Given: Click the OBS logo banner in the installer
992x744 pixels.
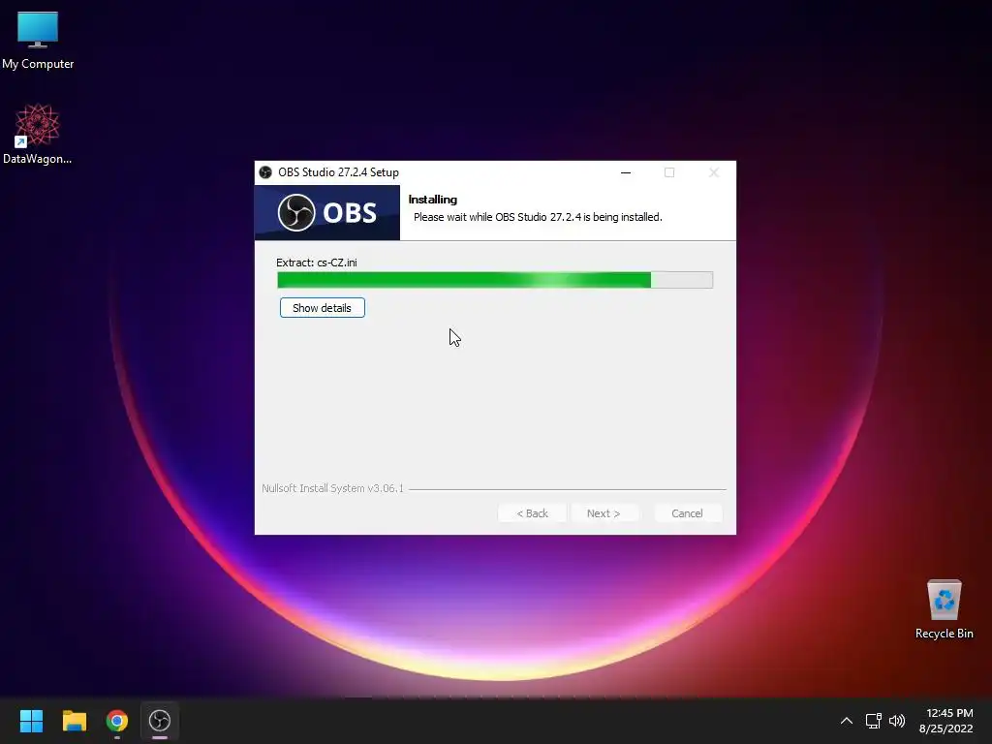Looking at the screenshot, I should point(327,212).
